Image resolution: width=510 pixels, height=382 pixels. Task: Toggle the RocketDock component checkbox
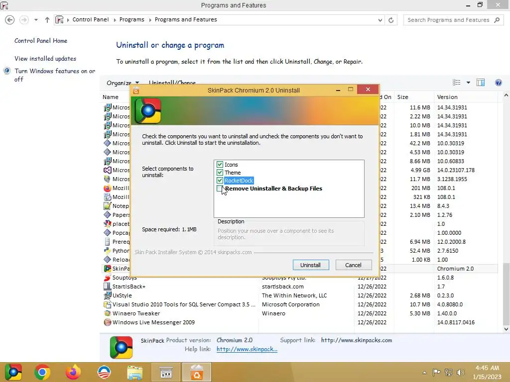(220, 180)
